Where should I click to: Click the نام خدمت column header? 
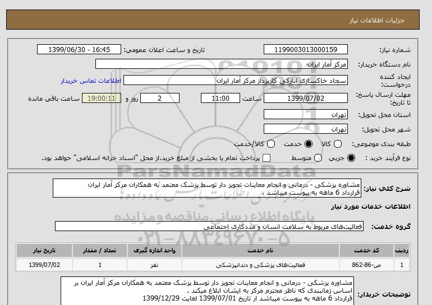260,250
